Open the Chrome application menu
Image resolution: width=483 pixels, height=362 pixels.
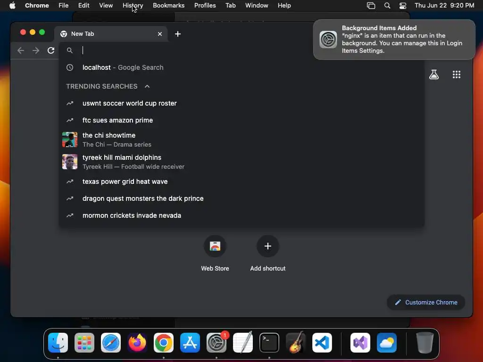(37, 6)
